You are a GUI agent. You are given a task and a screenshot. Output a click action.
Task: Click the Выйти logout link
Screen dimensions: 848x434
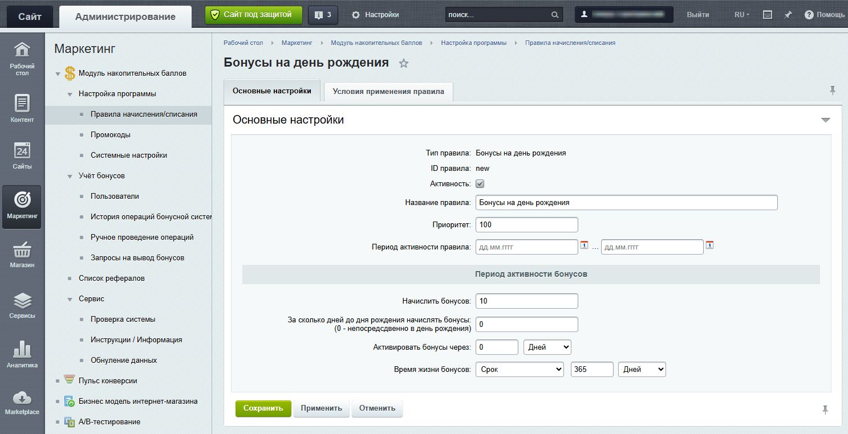tap(698, 15)
